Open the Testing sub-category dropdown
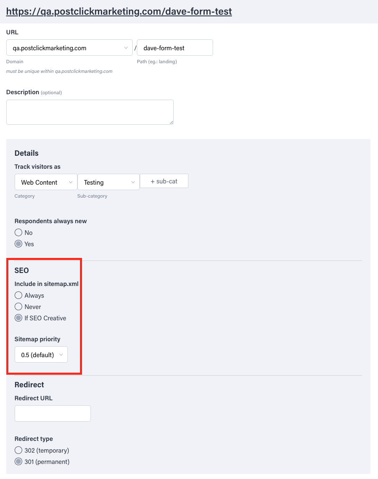 click(108, 182)
